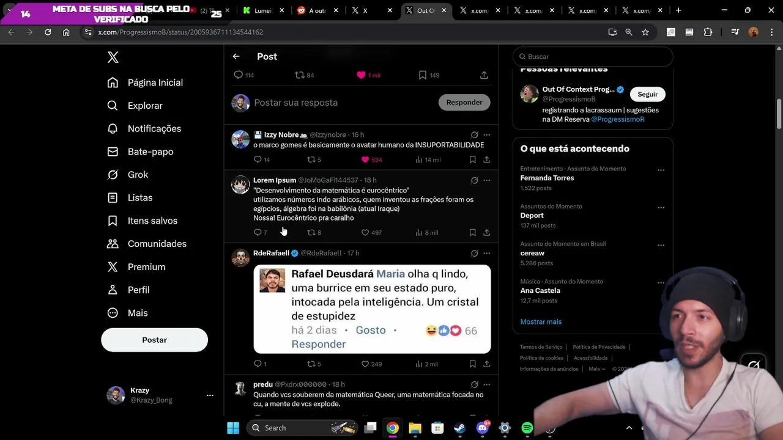
Task: Repost Lorem Ipsum's reply
Action: coord(311,232)
